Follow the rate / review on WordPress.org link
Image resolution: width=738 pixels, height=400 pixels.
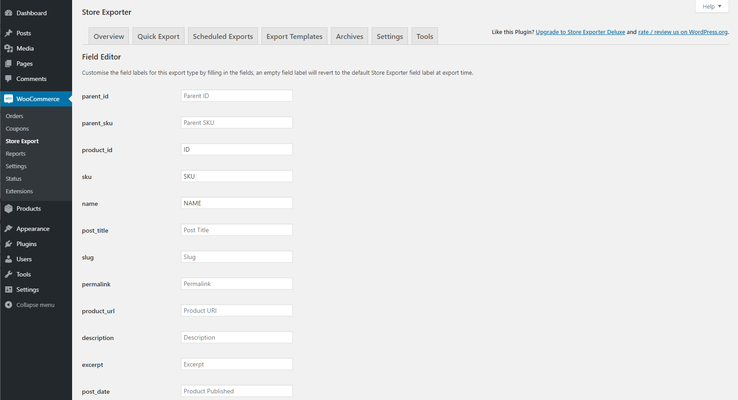point(682,32)
